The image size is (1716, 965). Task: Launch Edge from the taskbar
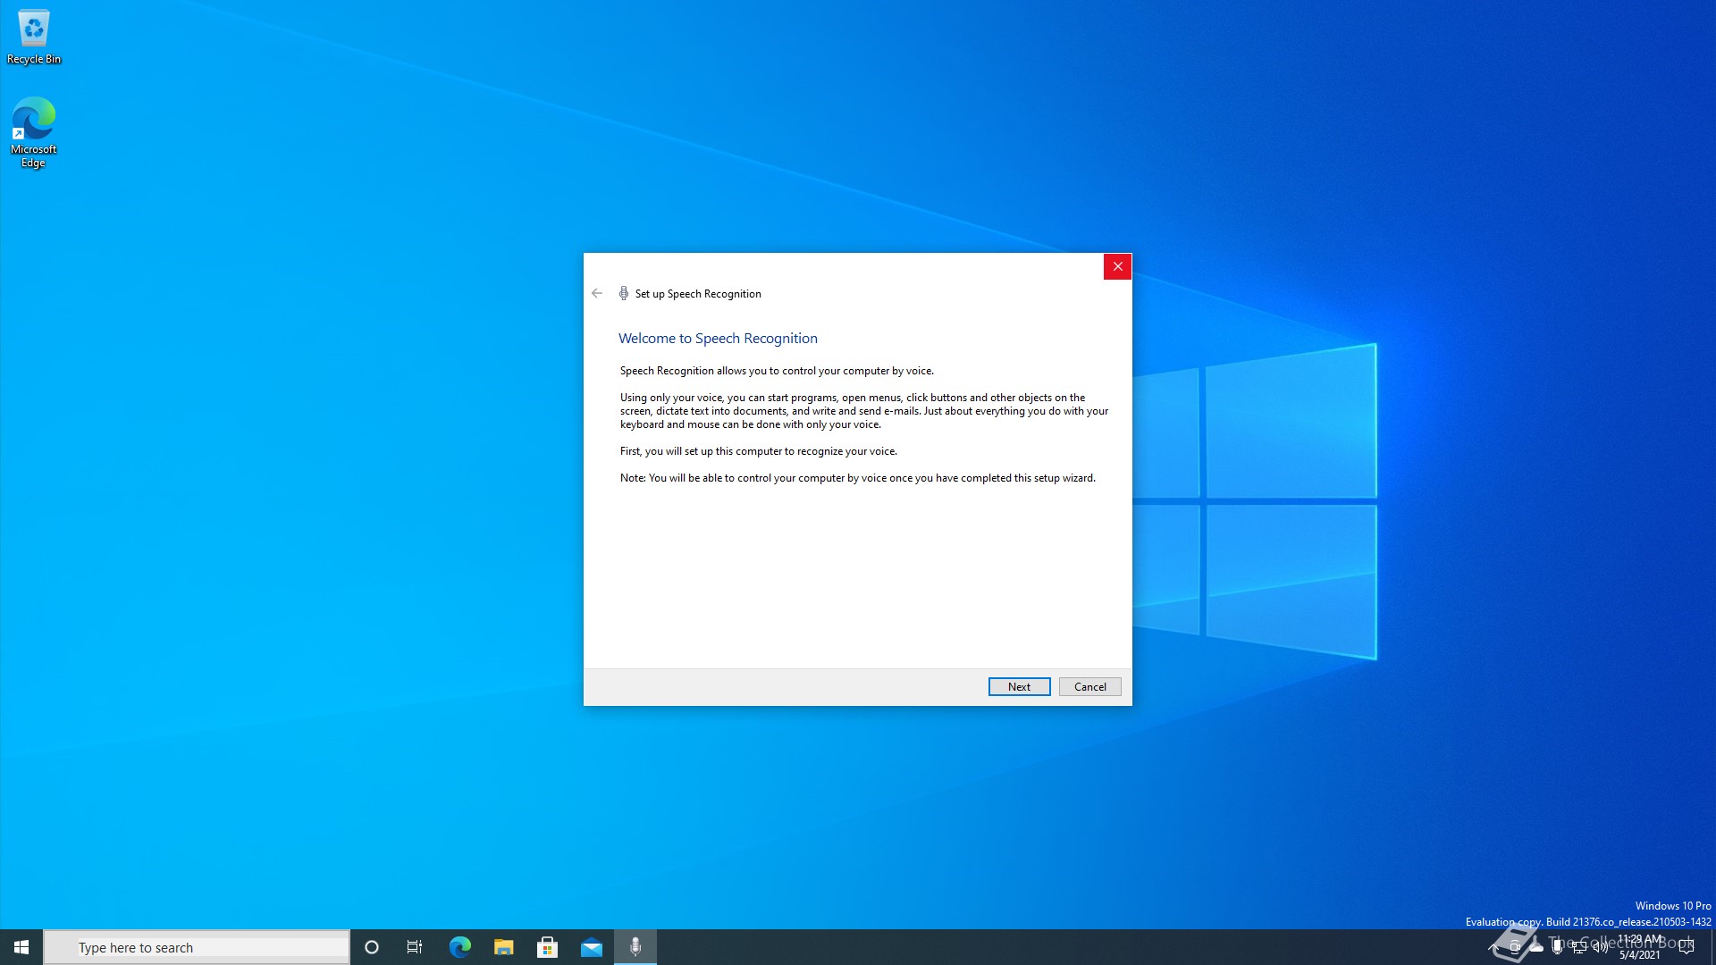click(x=459, y=947)
